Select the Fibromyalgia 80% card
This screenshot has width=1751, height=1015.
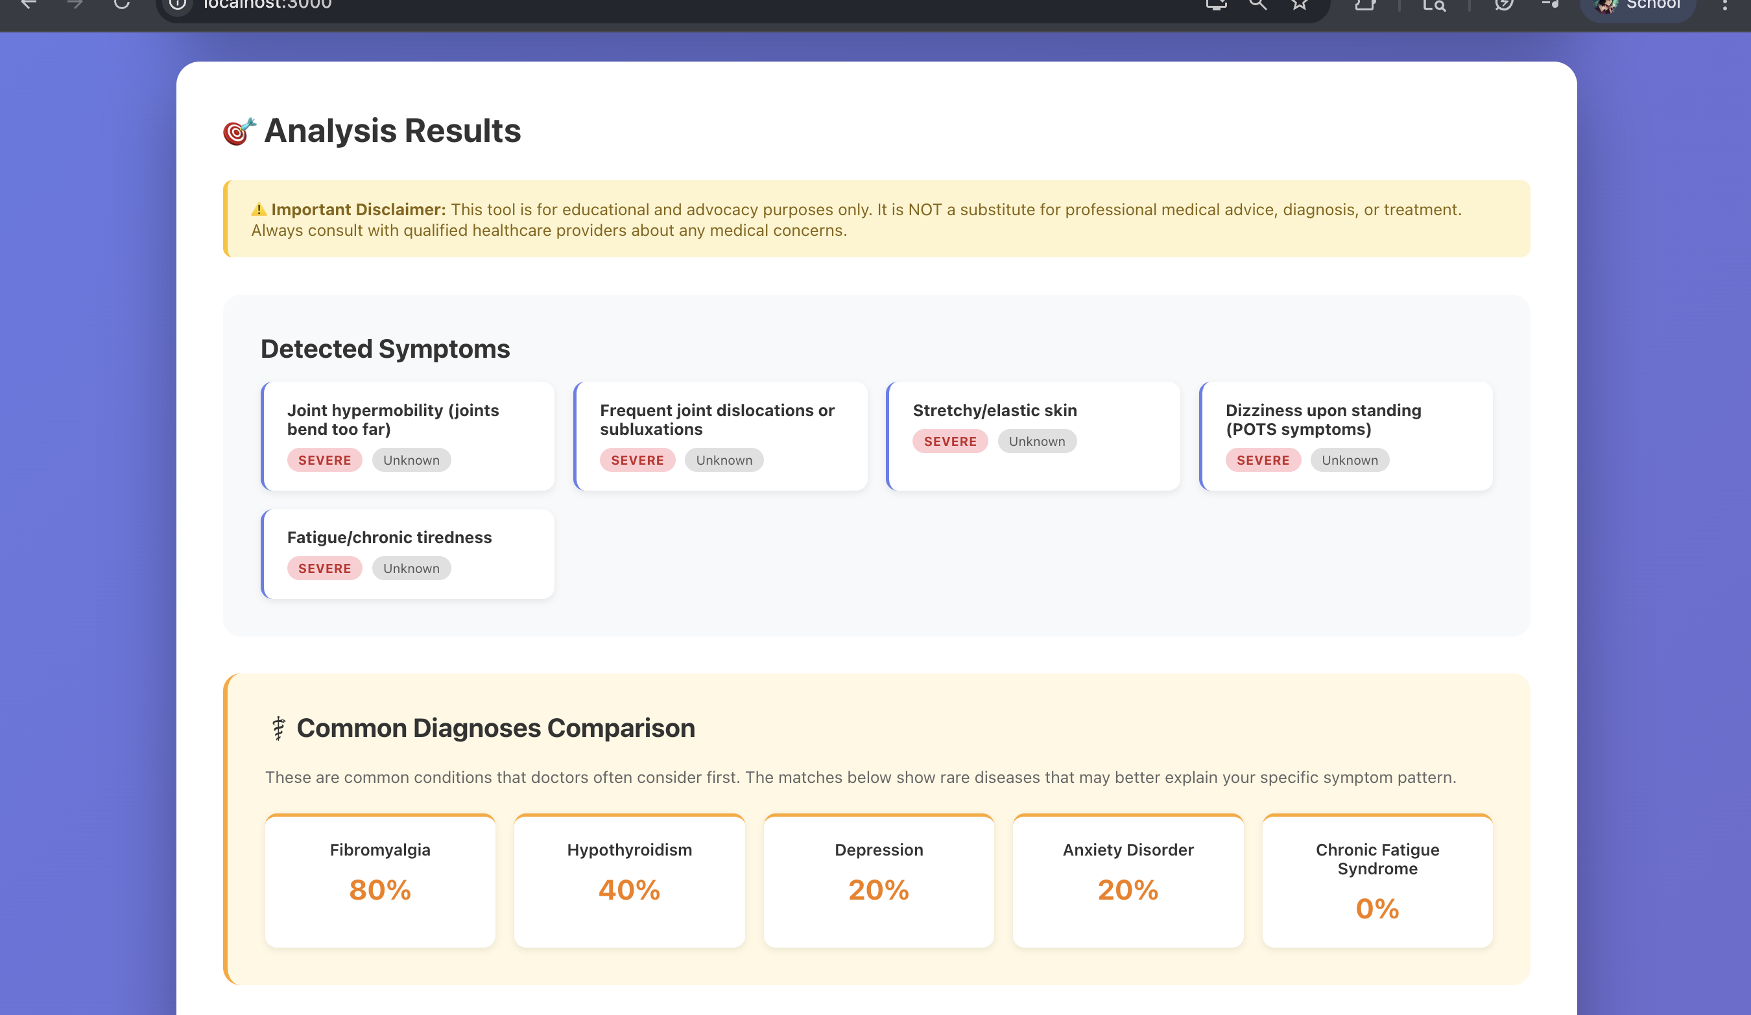(380, 880)
